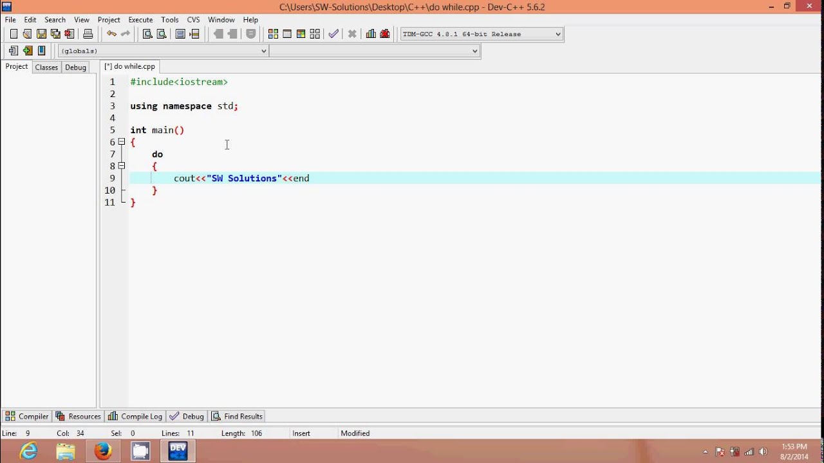Undo the last edit with the Undo arrow
This screenshot has width=824, height=463.
pyautogui.click(x=111, y=34)
